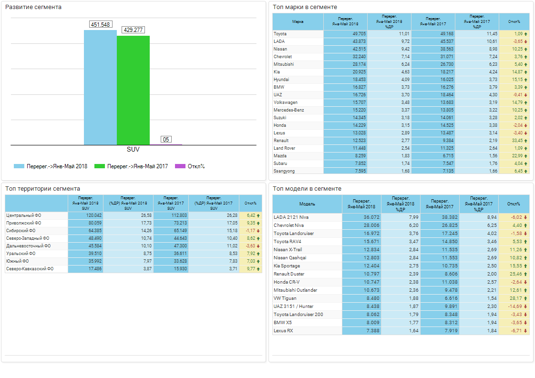
Task: Sort by the Марка column header
Action: (x=298, y=21)
